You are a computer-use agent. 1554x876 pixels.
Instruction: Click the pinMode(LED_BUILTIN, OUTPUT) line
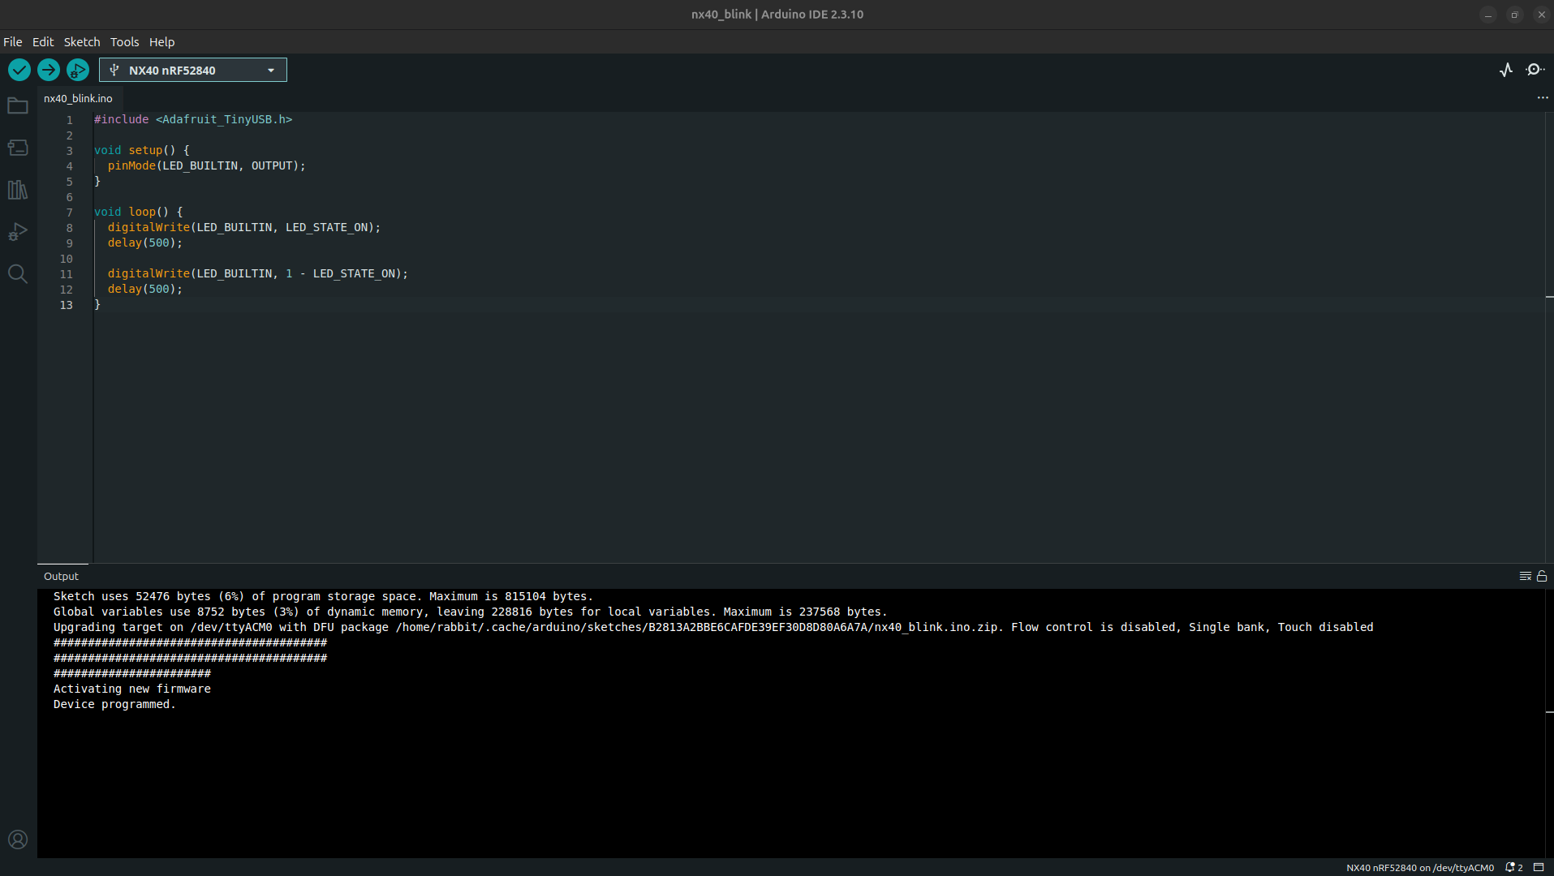click(x=207, y=165)
